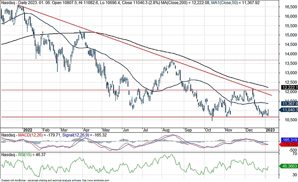Click the Dec month axis label
Image resolution: width=298 pixels, height=182 pixels.
tap(249, 130)
